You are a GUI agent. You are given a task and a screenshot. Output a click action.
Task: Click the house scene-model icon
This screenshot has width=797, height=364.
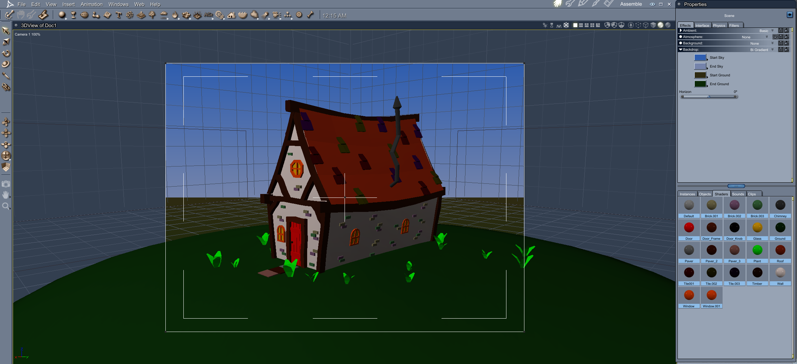pyautogui.click(x=231, y=15)
